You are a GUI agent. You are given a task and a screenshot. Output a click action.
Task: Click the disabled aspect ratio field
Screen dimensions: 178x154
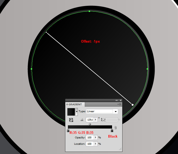(112, 120)
